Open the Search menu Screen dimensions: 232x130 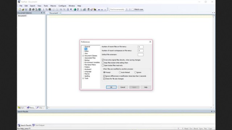[x=33, y=6]
